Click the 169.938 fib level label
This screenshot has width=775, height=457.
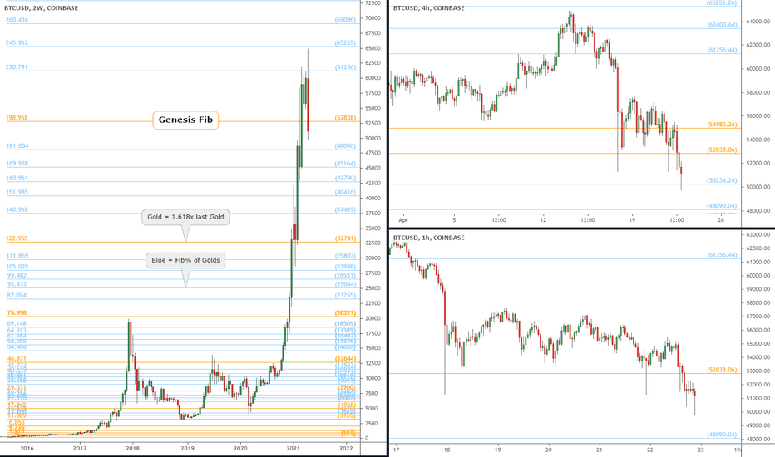[x=17, y=163]
